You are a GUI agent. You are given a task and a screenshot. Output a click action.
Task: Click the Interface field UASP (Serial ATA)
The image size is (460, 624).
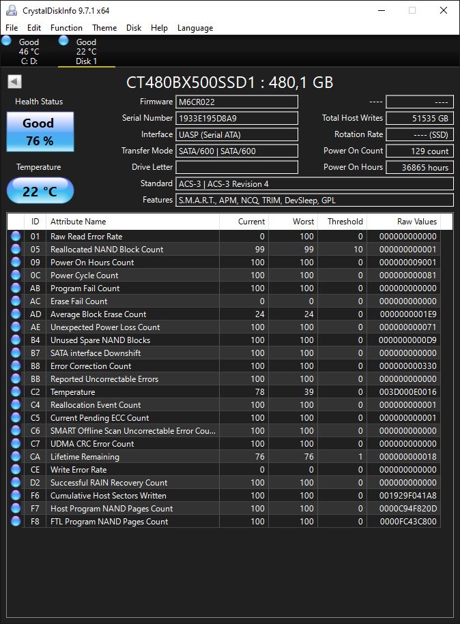[x=237, y=134]
